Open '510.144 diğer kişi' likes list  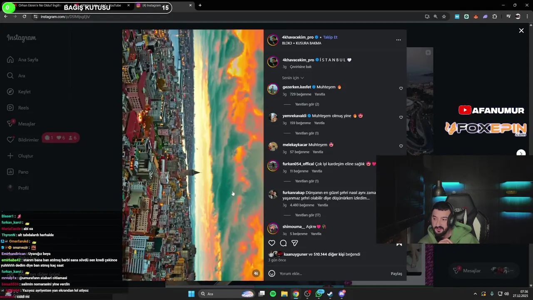coord(329,254)
